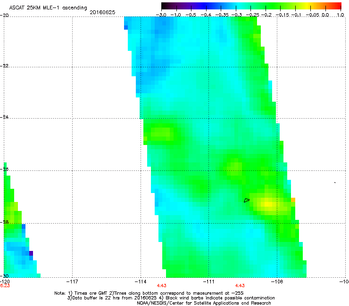
Task: Click the 0.0 color scale label
Action: (325, 15)
